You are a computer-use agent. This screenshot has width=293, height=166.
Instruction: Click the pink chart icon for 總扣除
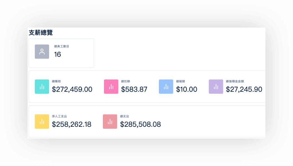[x=111, y=87]
